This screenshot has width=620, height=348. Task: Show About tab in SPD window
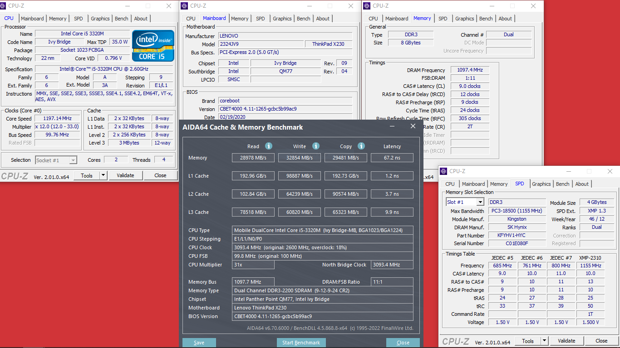point(582,184)
